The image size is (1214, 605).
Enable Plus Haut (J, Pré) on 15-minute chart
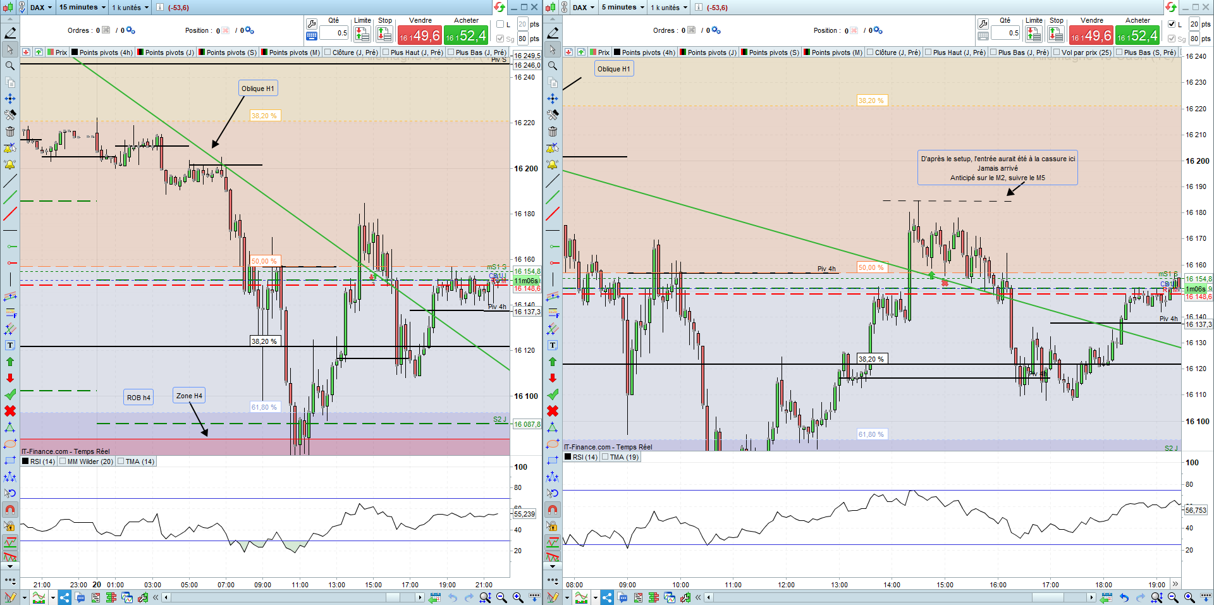(386, 52)
